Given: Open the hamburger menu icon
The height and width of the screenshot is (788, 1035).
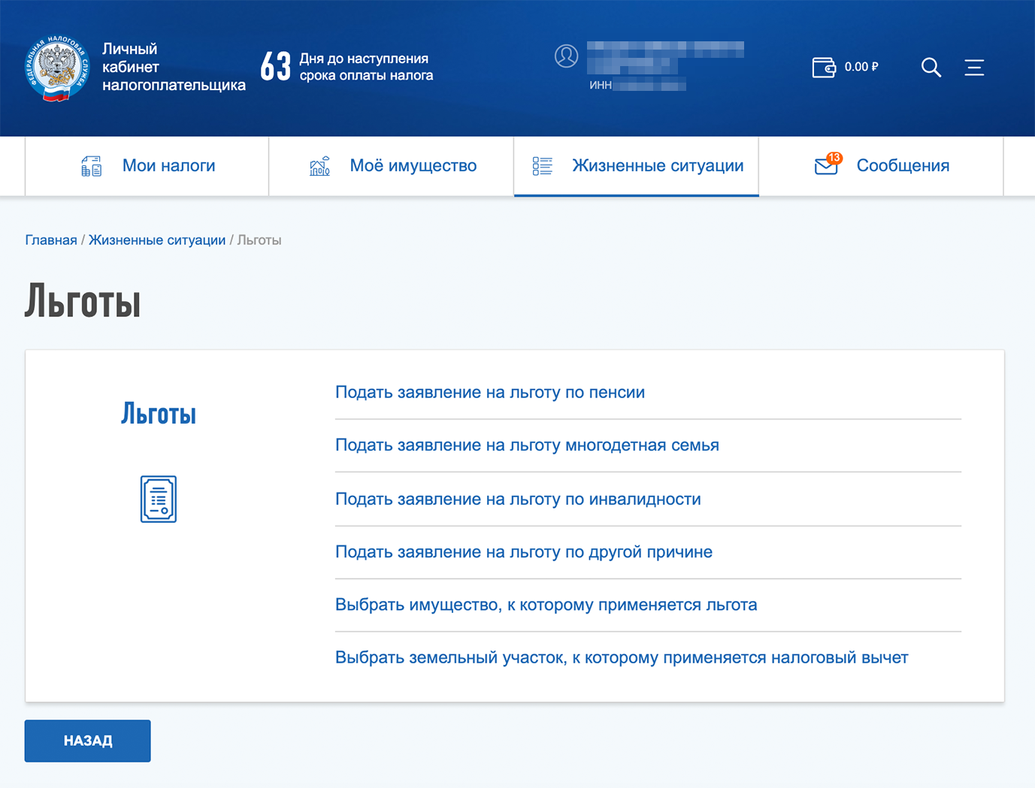Looking at the screenshot, I should click(x=975, y=68).
